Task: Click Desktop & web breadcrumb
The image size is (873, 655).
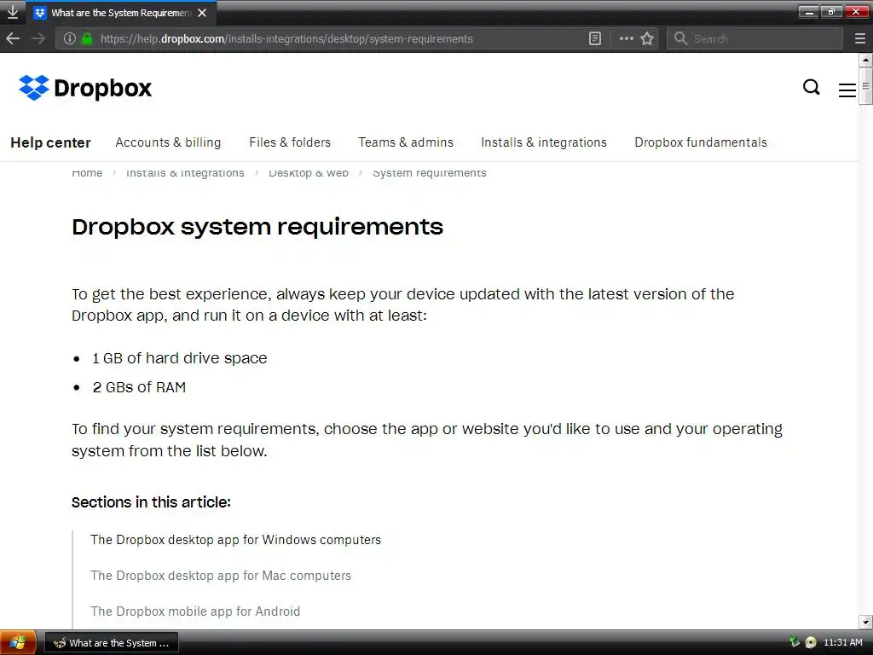Action: click(x=309, y=172)
